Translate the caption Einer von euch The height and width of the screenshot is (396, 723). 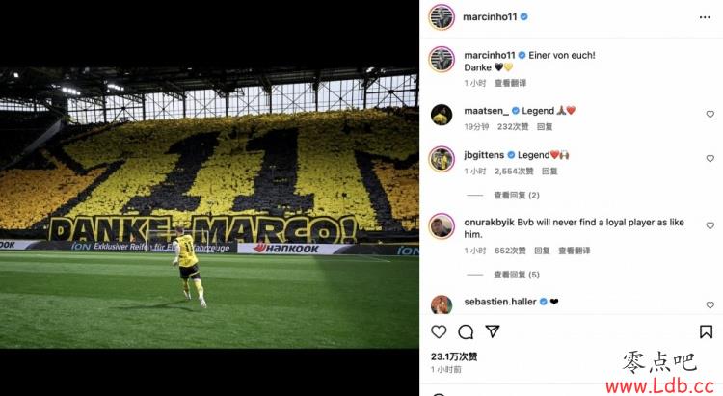(x=510, y=83)
